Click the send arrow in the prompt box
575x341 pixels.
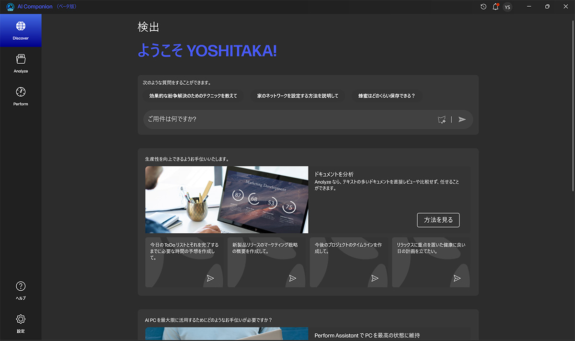462,119
